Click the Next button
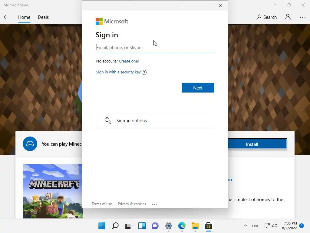Image resolution: width=310 pixels, height=233 pixels. (198, 88)
